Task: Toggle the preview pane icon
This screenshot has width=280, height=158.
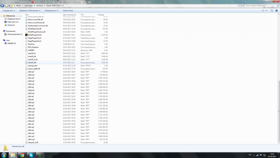Action: pos(271,11)
